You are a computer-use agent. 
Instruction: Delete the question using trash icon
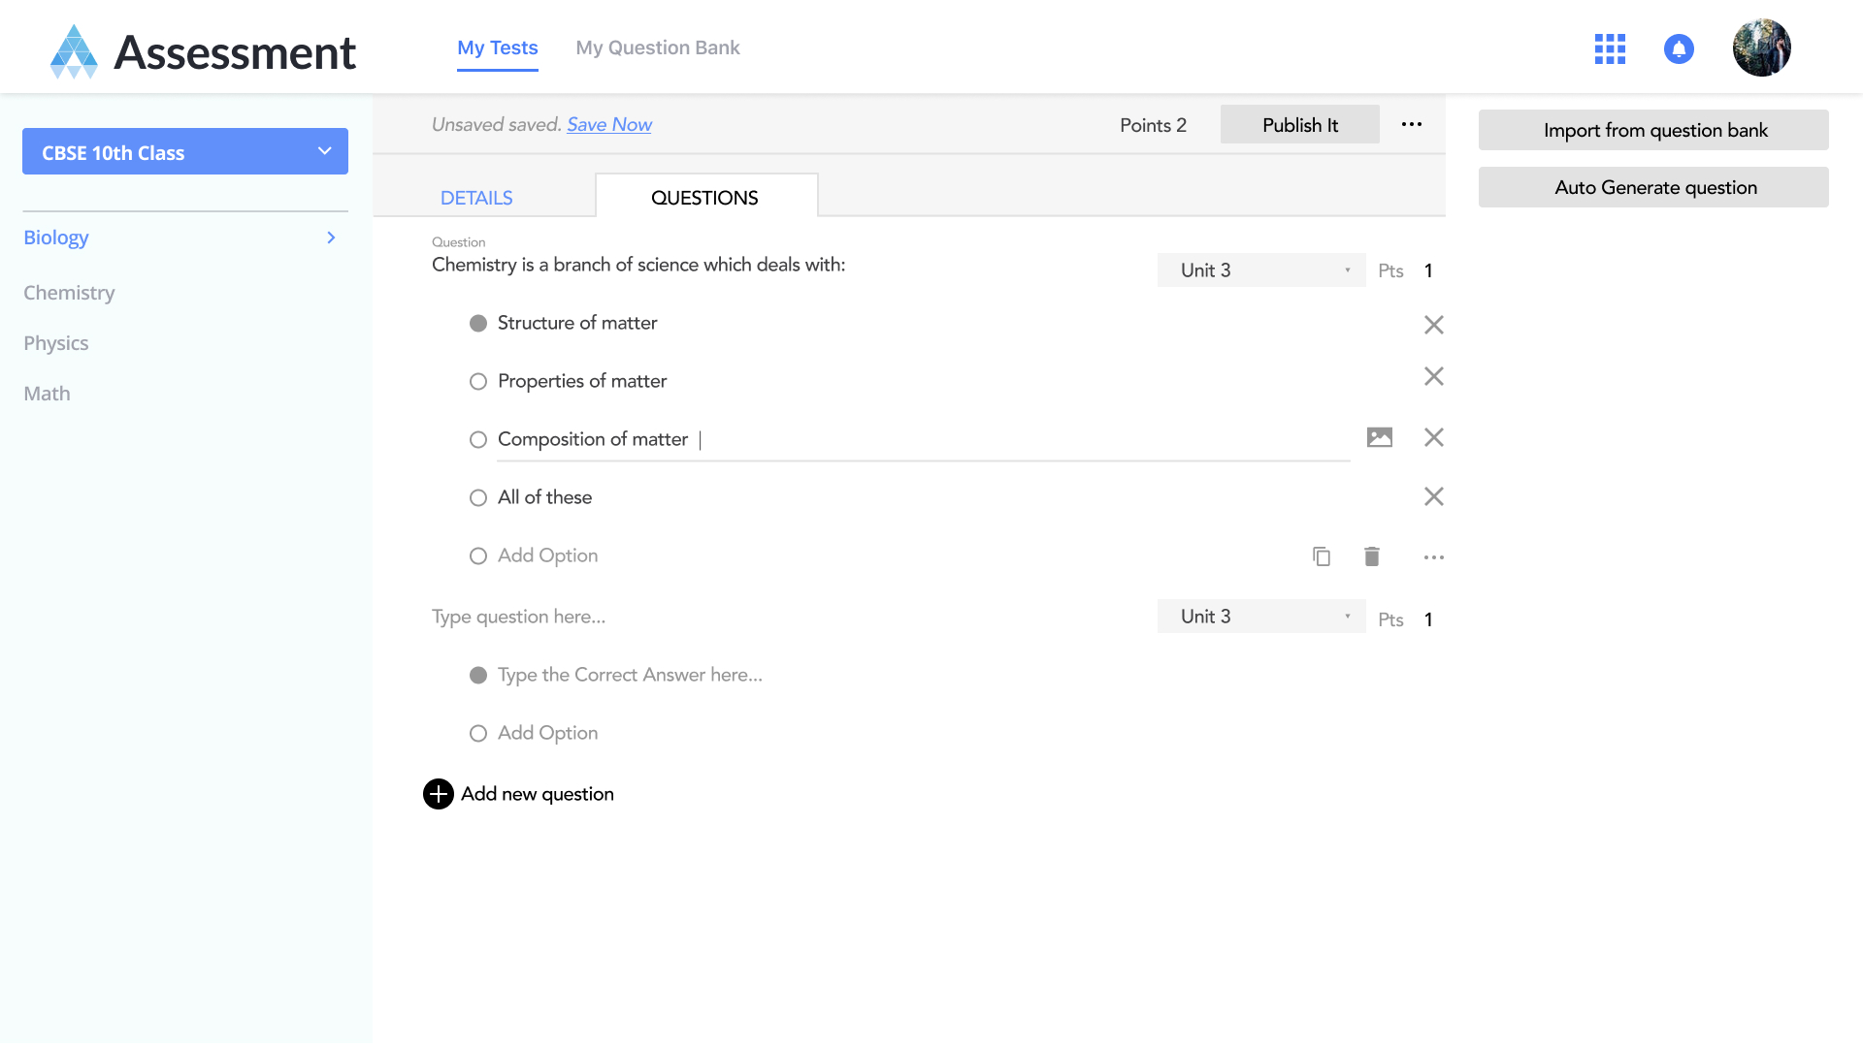pyautogui.click(x=1371, y=556)
